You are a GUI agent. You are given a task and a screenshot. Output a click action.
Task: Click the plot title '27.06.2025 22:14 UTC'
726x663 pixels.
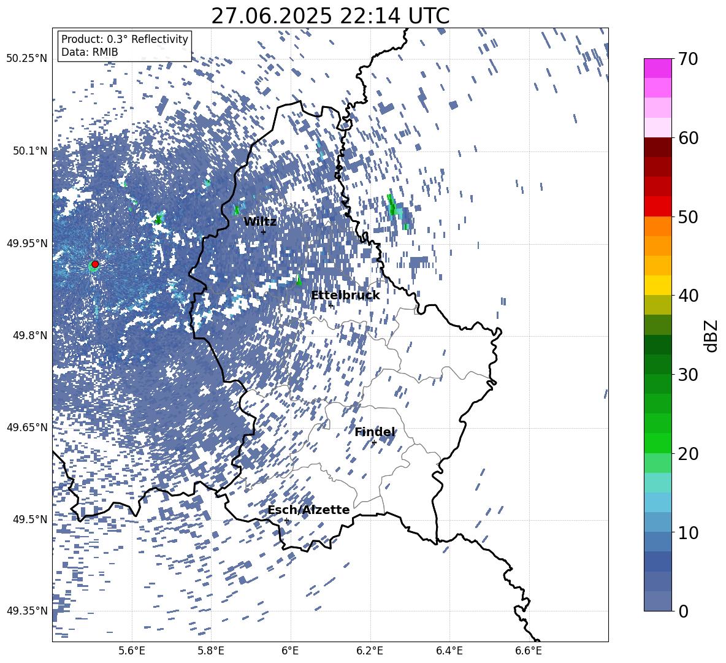point(330,16)
